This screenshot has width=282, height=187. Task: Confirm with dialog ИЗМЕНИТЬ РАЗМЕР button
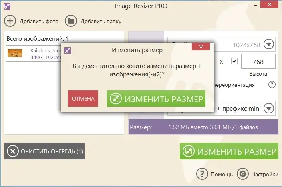(x=156, y=99)
